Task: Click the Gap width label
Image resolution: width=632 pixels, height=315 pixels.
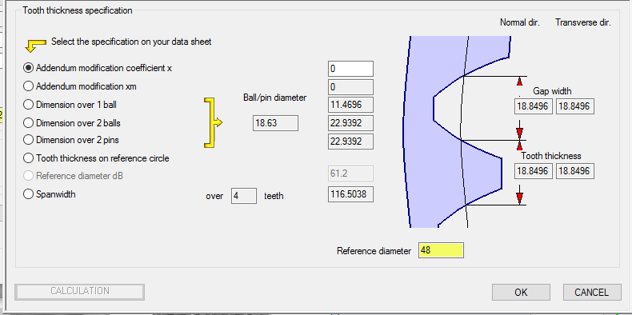Action: pyautogui.click(x=552, y=91)
